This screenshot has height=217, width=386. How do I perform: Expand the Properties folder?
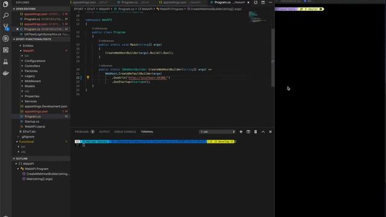pyautogui.click(x=32, y=96)
